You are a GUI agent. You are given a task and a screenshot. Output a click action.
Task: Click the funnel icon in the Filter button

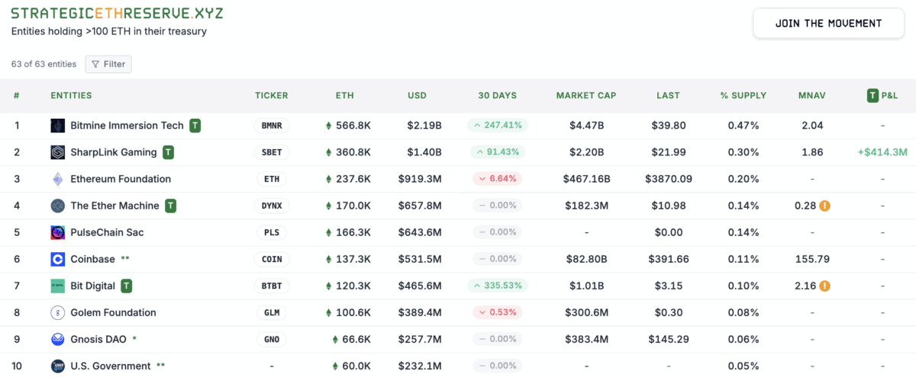[95, 64]
